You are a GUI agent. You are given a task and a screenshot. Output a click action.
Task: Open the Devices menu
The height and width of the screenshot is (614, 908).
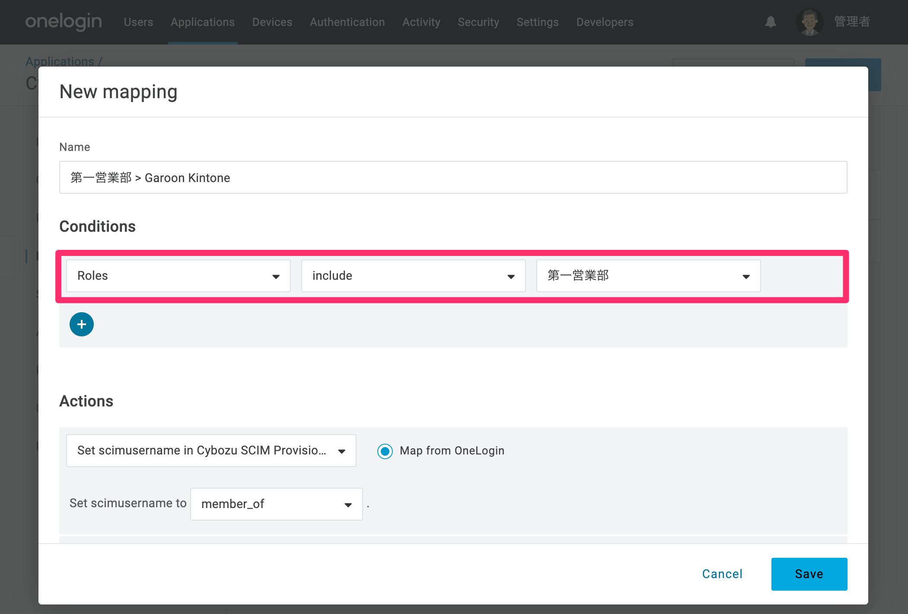point(272,22)
